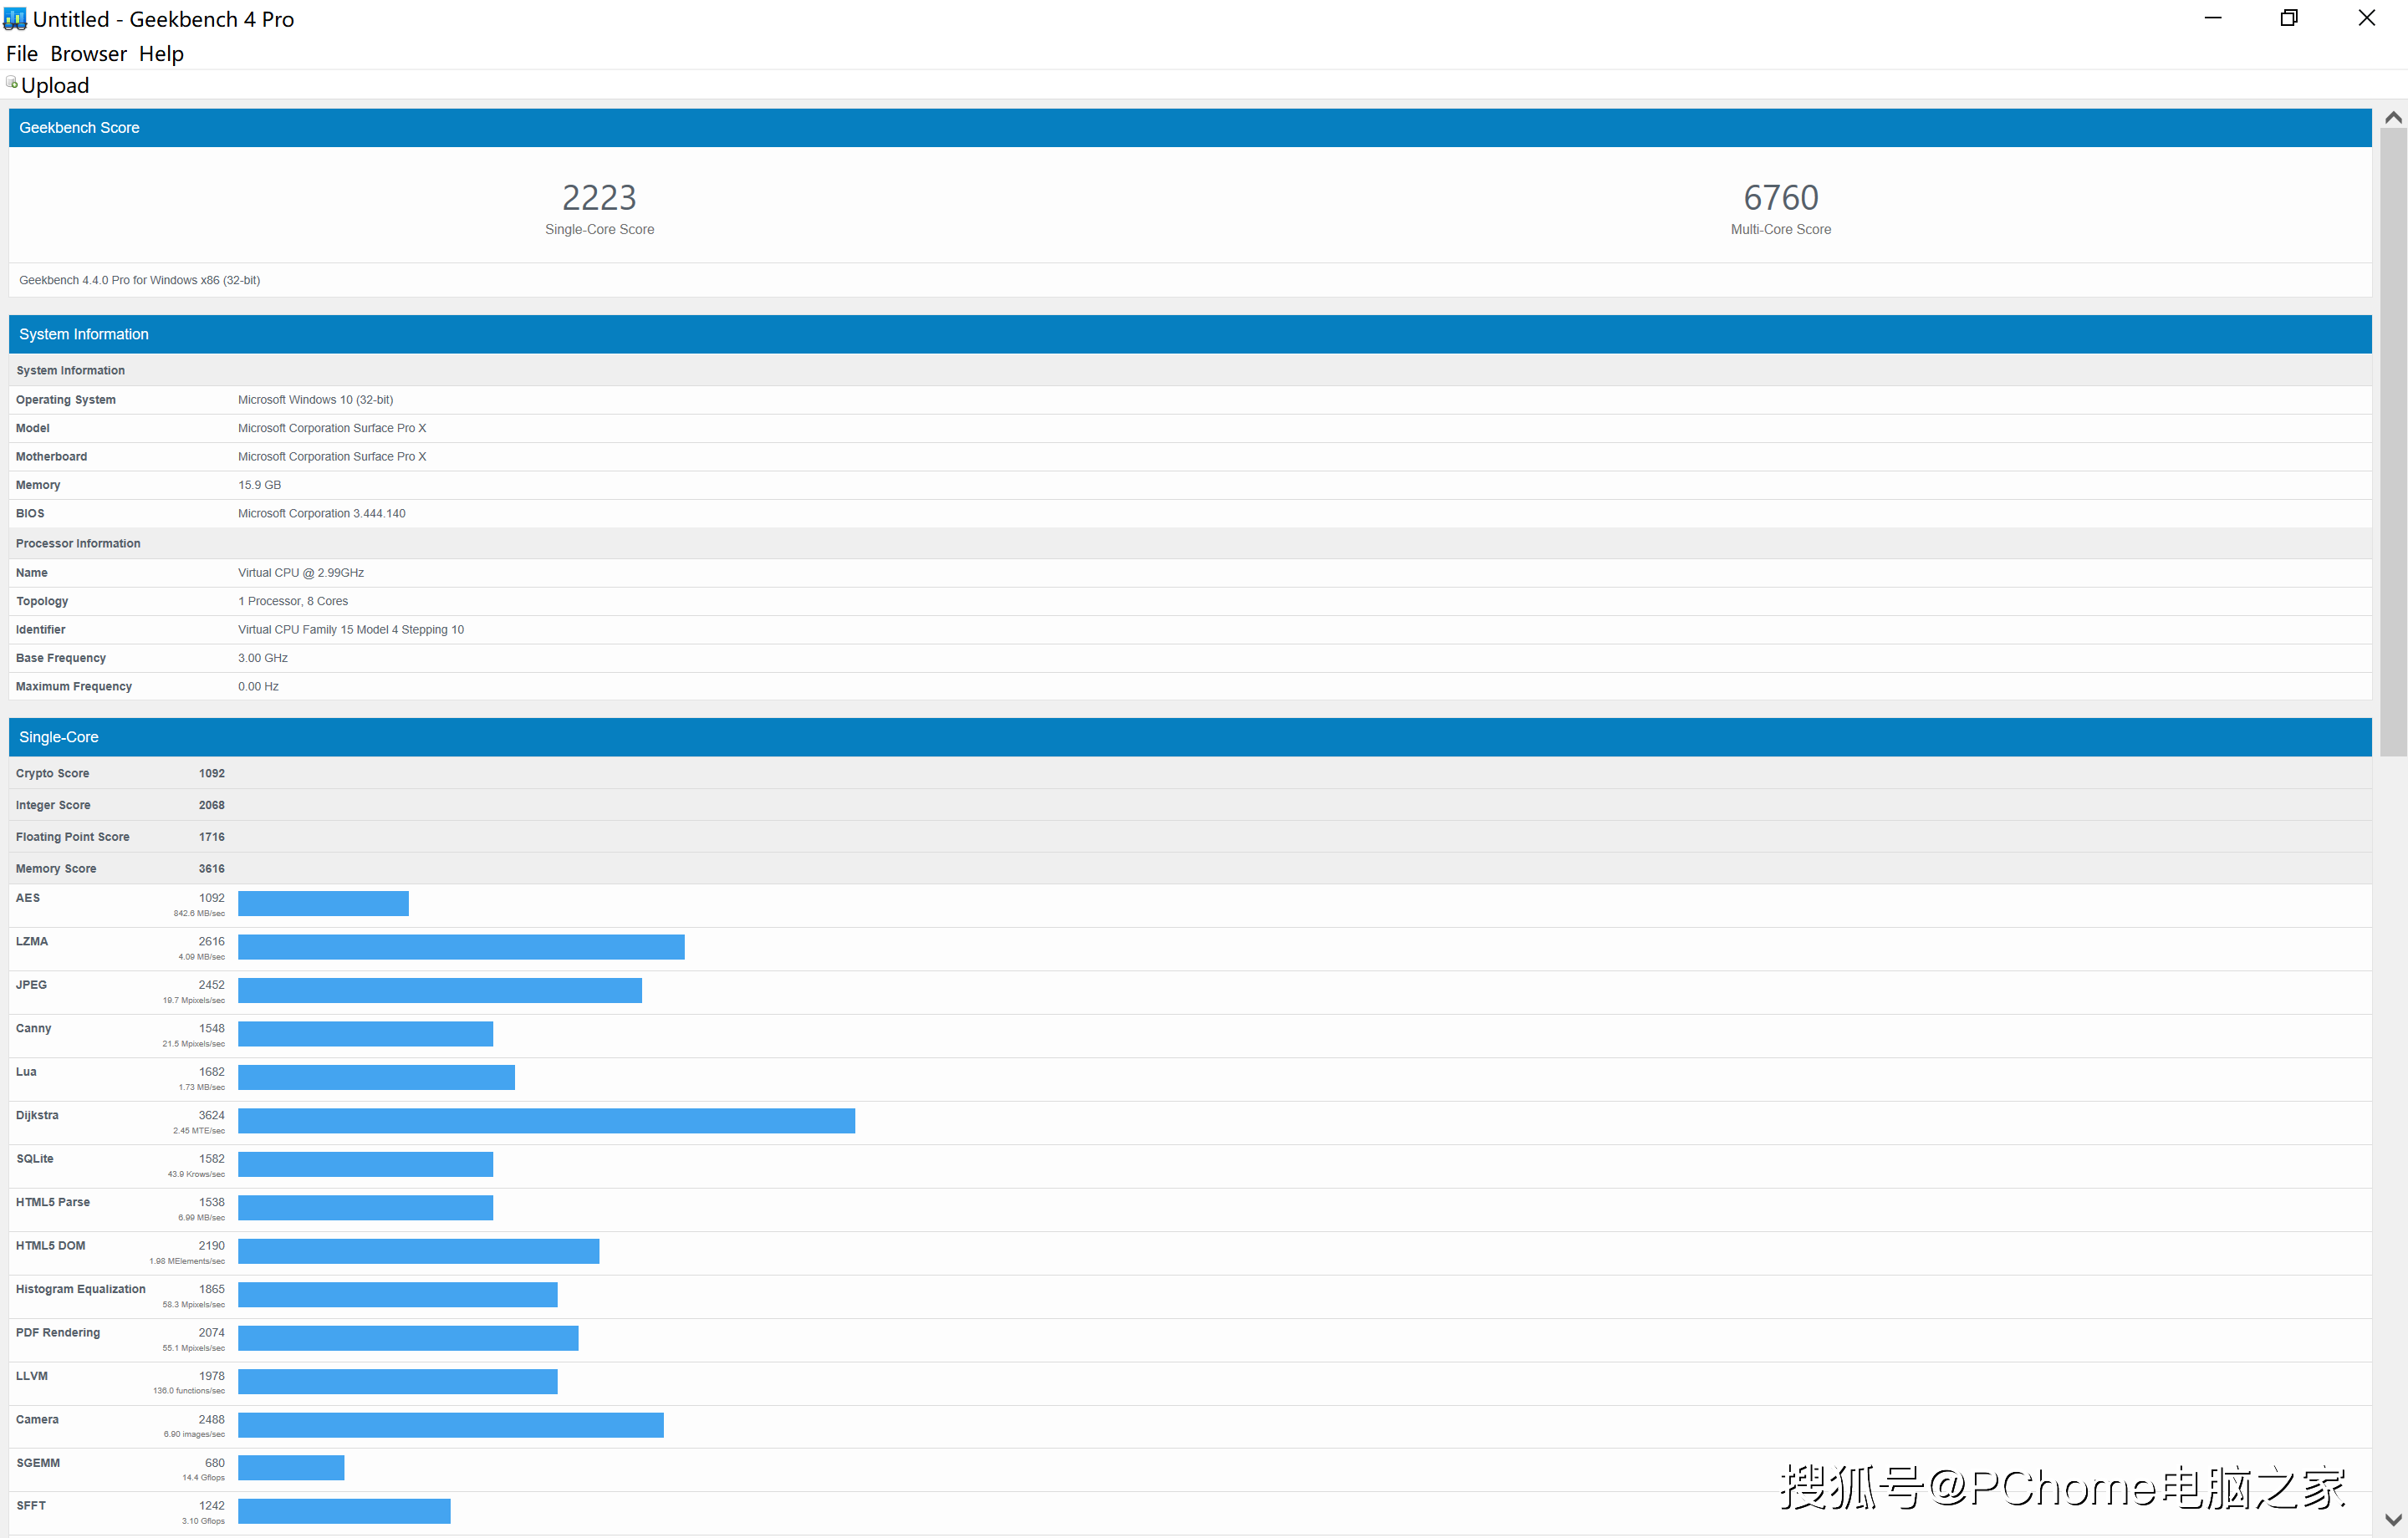Click the Single-Core Score value 2223

599,198
